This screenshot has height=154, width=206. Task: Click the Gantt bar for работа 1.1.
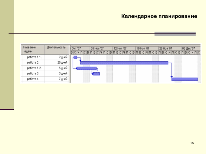point(75,57)
